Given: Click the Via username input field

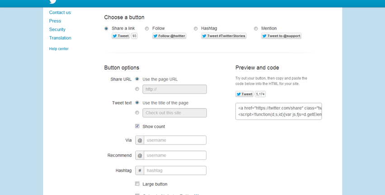Looking at the screenshot, I should pos(175,140).
